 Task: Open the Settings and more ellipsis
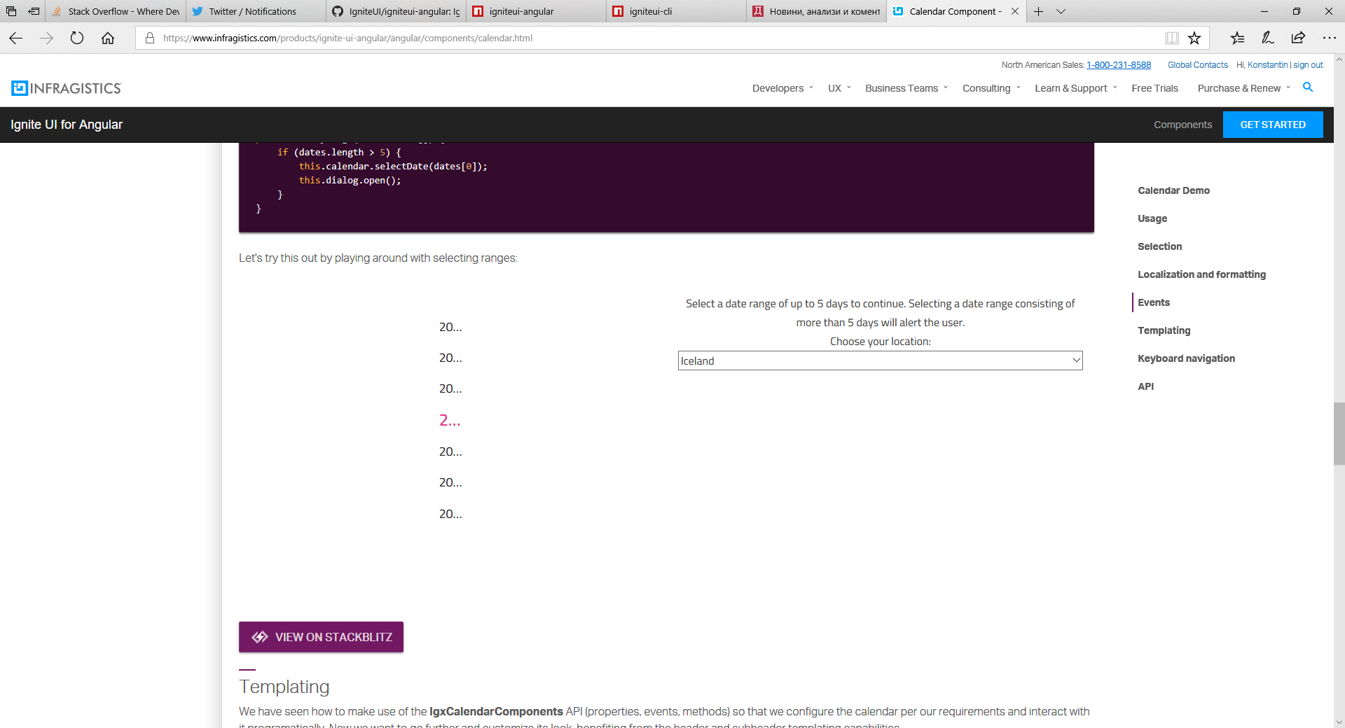tap(1329, 38)
